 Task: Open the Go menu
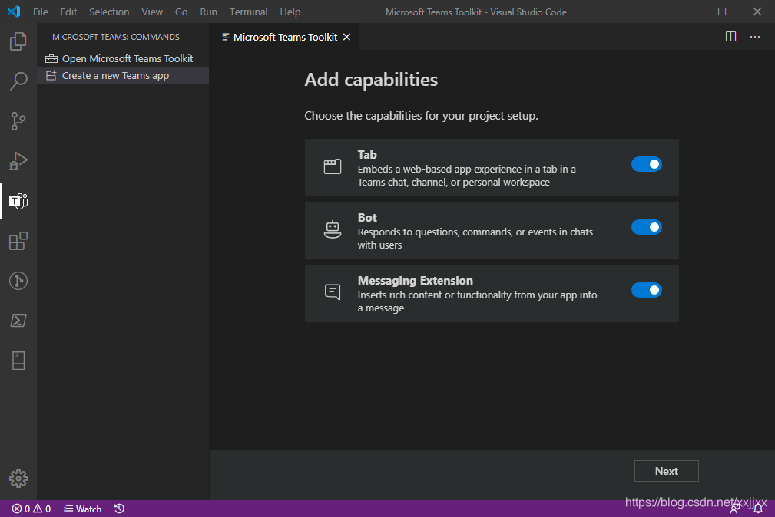181,12
